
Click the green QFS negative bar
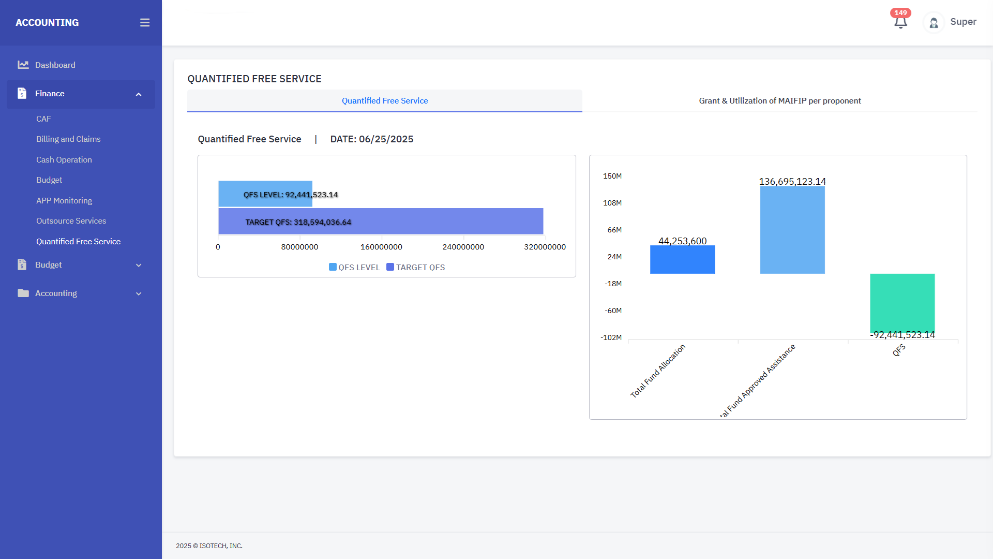(902, 302)
